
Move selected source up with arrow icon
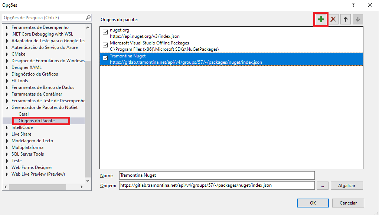click(346, 20)
